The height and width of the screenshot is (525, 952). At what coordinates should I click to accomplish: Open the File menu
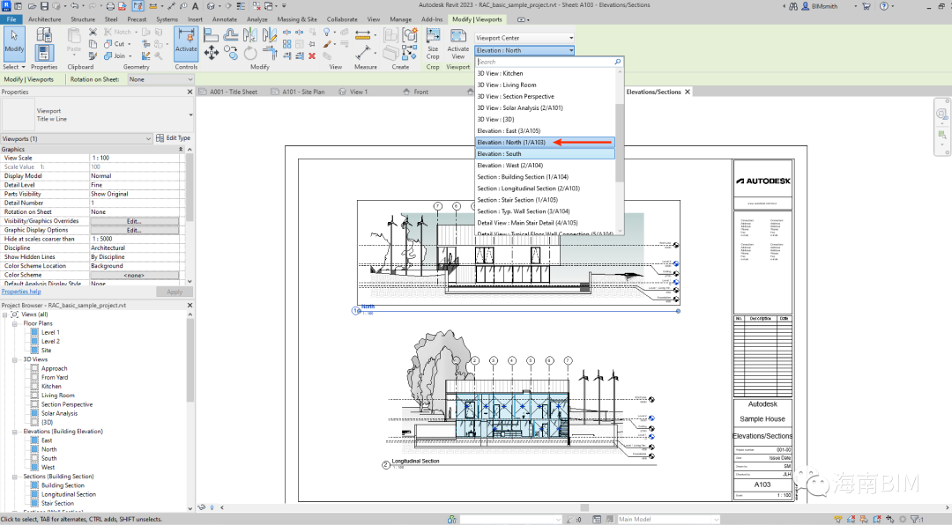[x=11, y=19]
